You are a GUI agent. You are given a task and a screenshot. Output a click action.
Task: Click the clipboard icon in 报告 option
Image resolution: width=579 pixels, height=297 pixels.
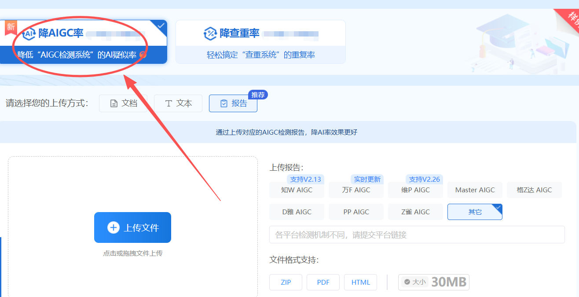(224, 104)
